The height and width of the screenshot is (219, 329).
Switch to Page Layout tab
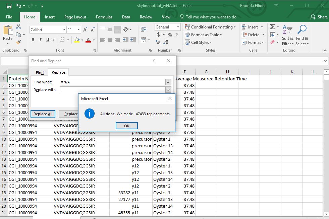point(75,17)
